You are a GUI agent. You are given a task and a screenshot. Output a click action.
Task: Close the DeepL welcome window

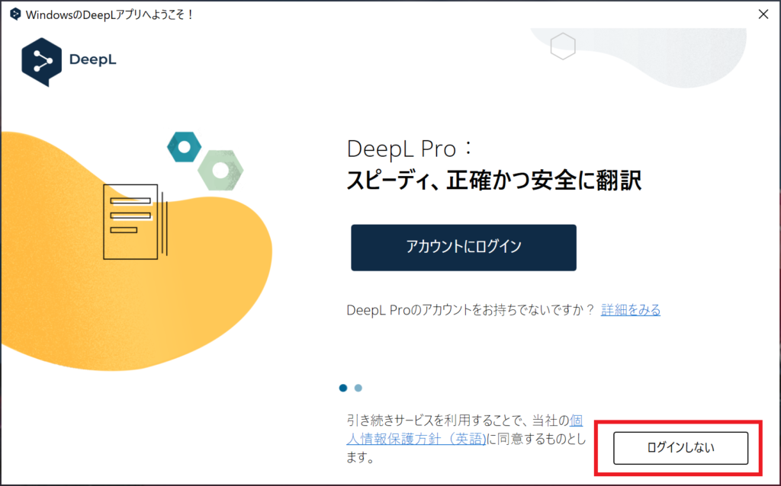pos(763,14)
